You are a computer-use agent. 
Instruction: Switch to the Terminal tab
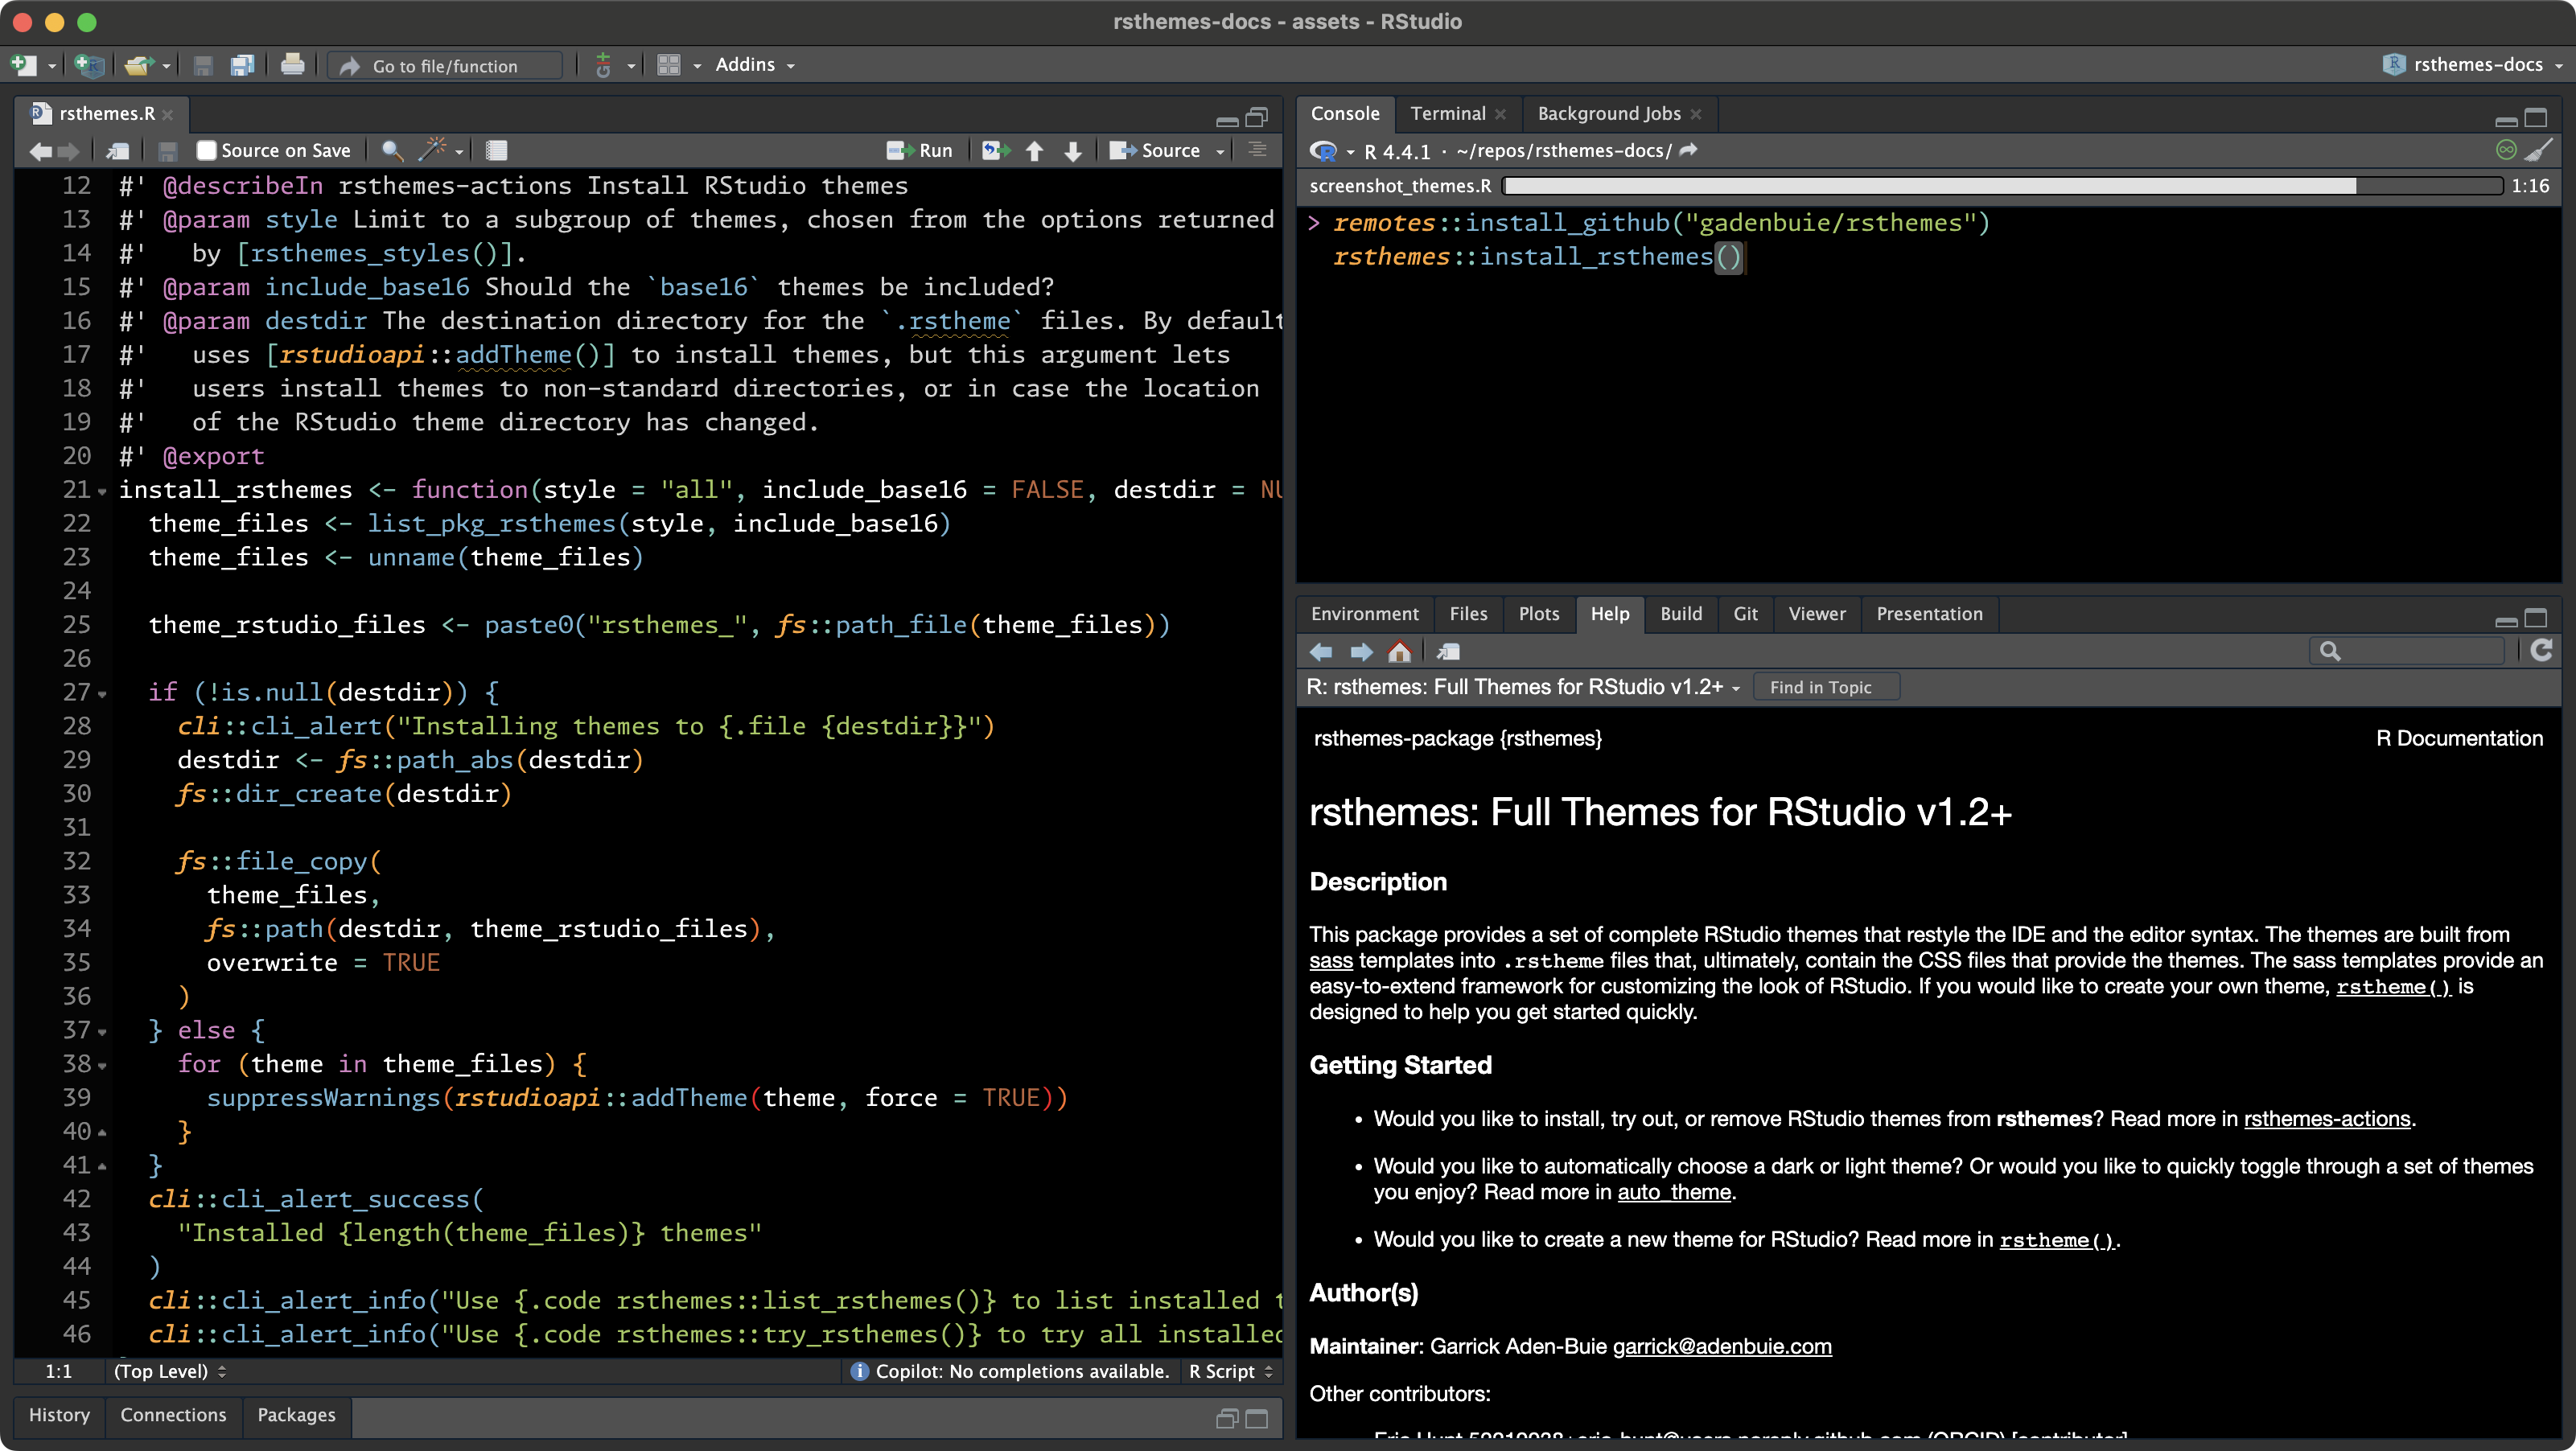(1447, 113)
